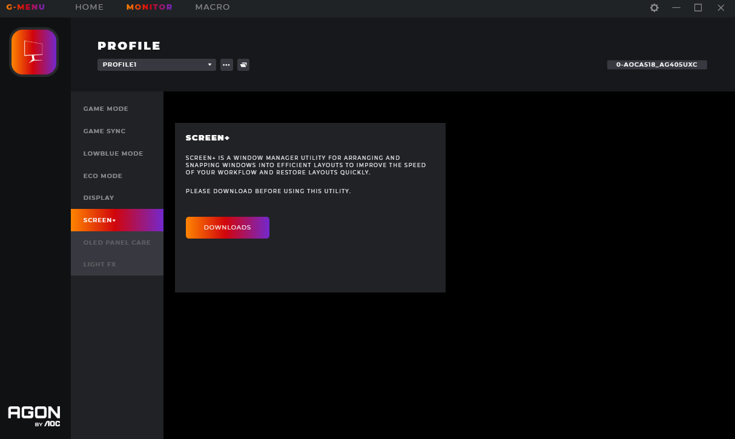Screen dimensions: 735x439
Task: Select OLED PANEL CARE in sidebar
Action: (117, 242)
